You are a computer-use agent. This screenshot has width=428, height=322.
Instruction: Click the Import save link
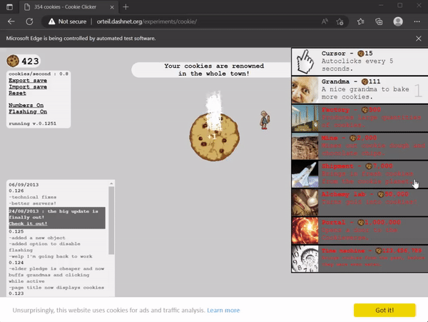coord(28,87)
